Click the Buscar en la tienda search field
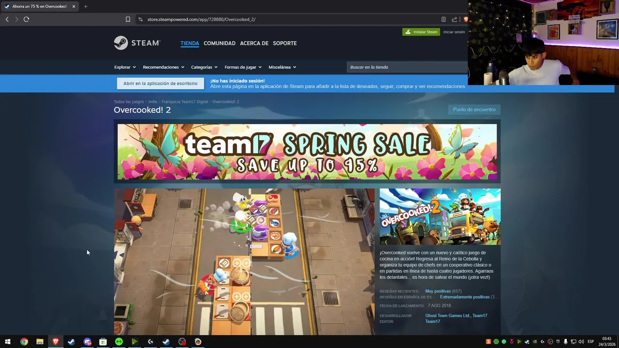The height and width of the screenshot is (348, 619). (x=407, y=67)
